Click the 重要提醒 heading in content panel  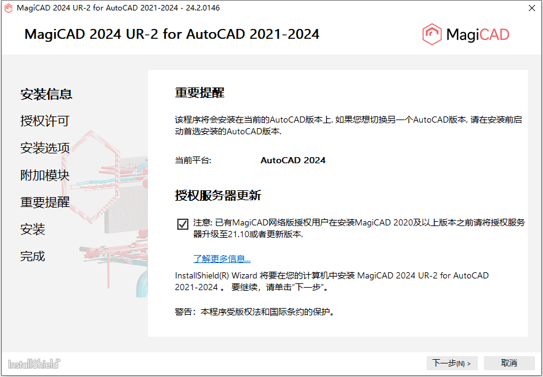(x=199, y=92)
